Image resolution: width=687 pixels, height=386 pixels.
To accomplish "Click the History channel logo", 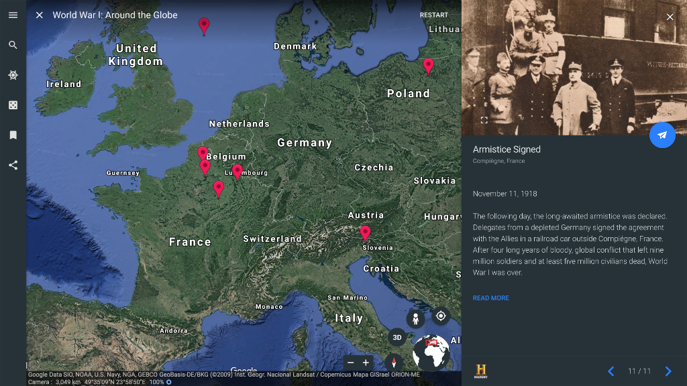I will [x=480, y=371].
